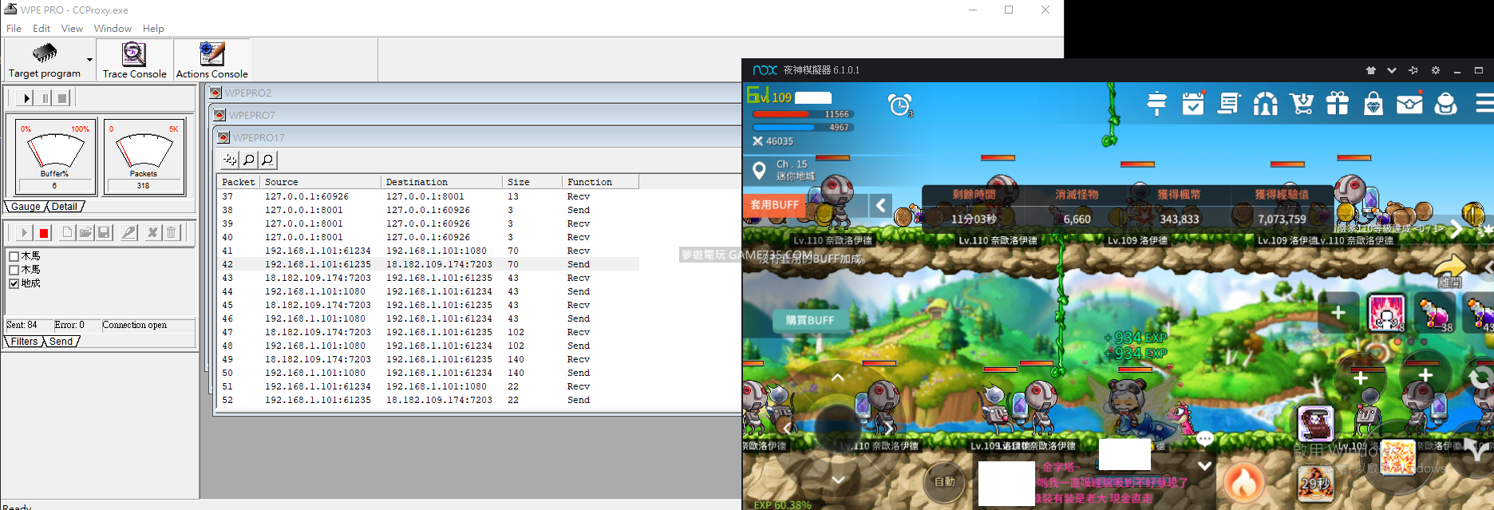The width and height of the screenshot is (1494, 510).
Task: Sort packets by the Size column header
Action: pyautogui.click(x=532, y=182)
